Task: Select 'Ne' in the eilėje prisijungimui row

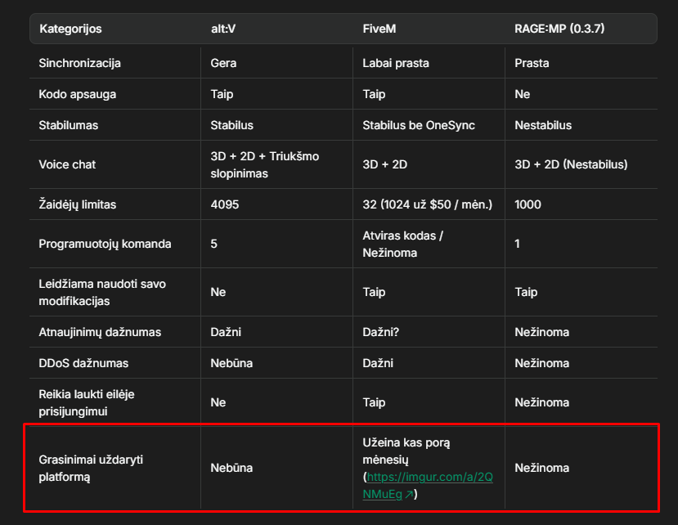Action: coord(218,402)
